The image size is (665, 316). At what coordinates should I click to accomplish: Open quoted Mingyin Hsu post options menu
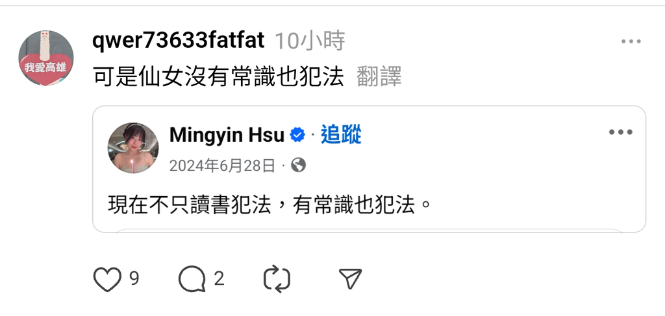(621, 132)
